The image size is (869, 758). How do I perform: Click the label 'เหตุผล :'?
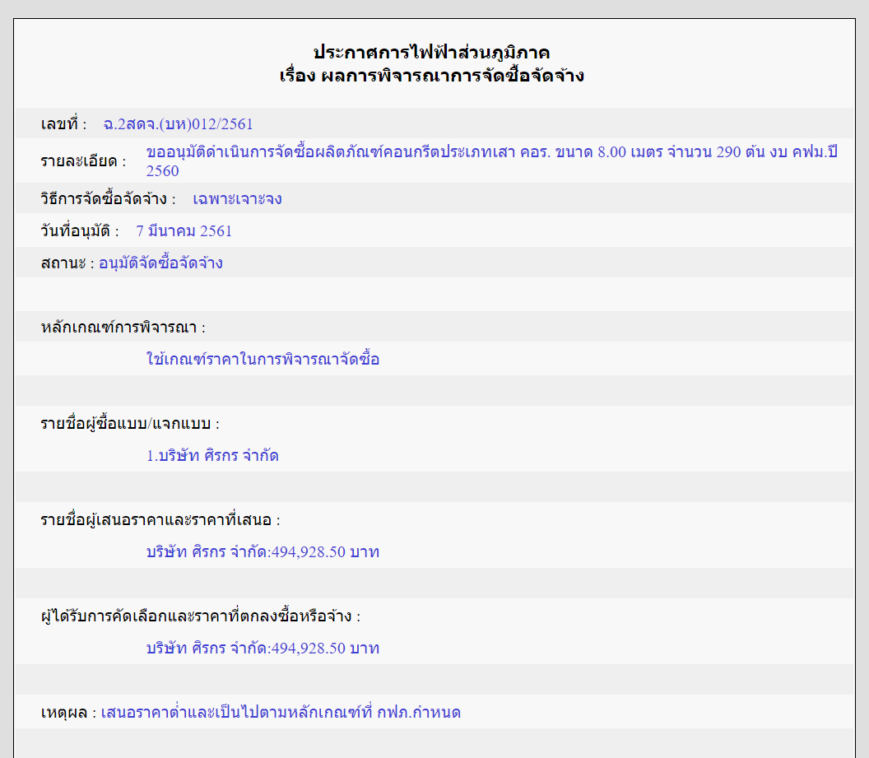(x=69, y=712)
